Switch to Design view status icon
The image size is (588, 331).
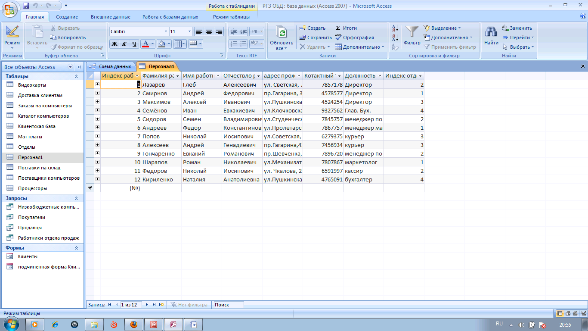583,313
